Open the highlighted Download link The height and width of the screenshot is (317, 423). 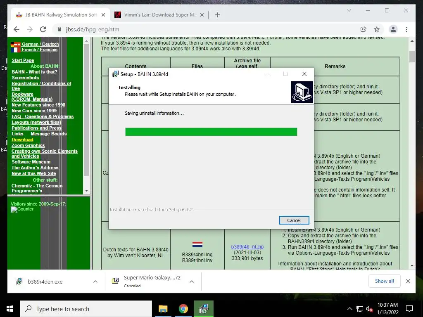click(x=22, y=140)
